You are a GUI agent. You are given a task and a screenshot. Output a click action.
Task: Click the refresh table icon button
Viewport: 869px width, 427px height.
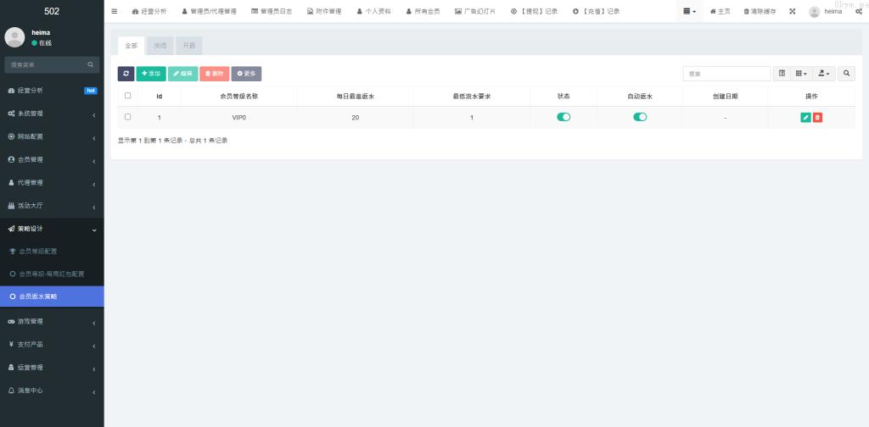coord(126,74)
